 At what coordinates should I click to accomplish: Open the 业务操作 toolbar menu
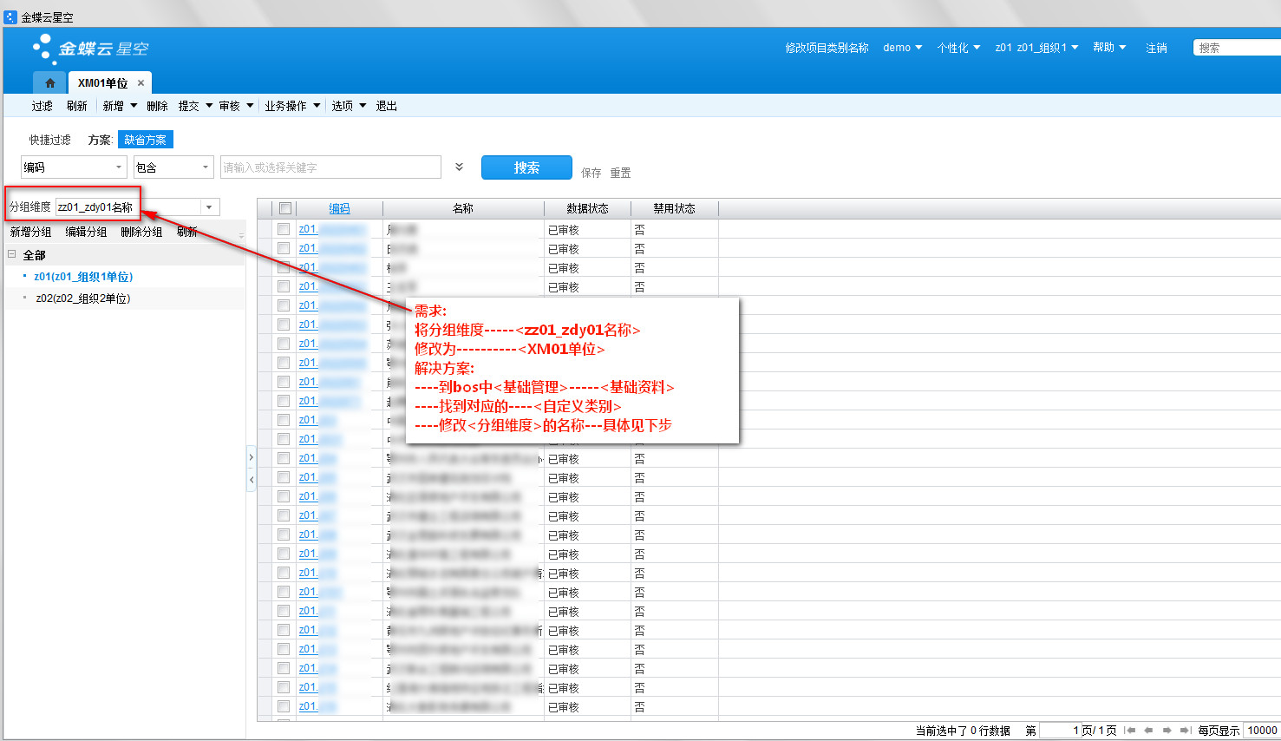[292, 106]
